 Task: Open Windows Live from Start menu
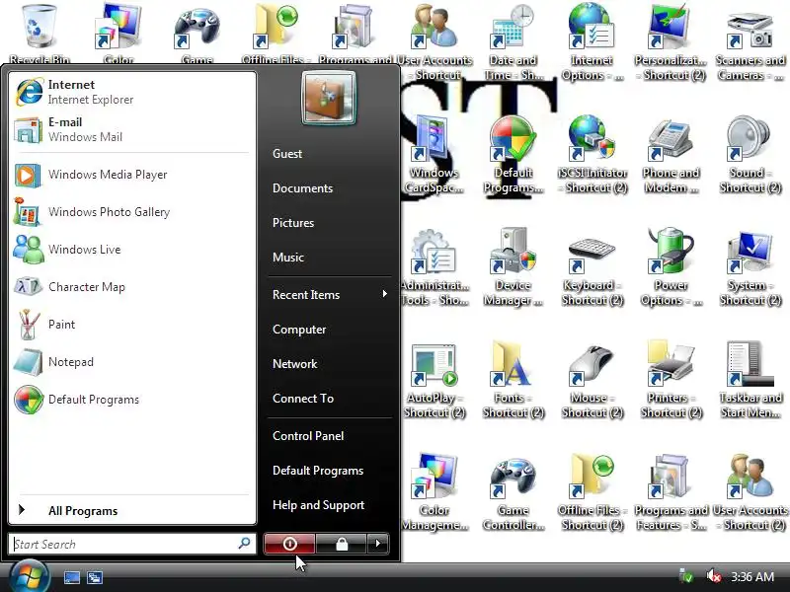point(132,250)
